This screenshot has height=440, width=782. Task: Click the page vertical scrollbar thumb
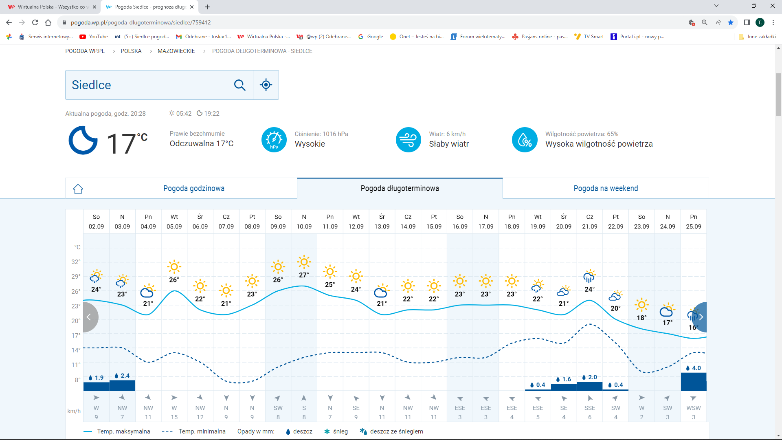click(x=778, y=95)
